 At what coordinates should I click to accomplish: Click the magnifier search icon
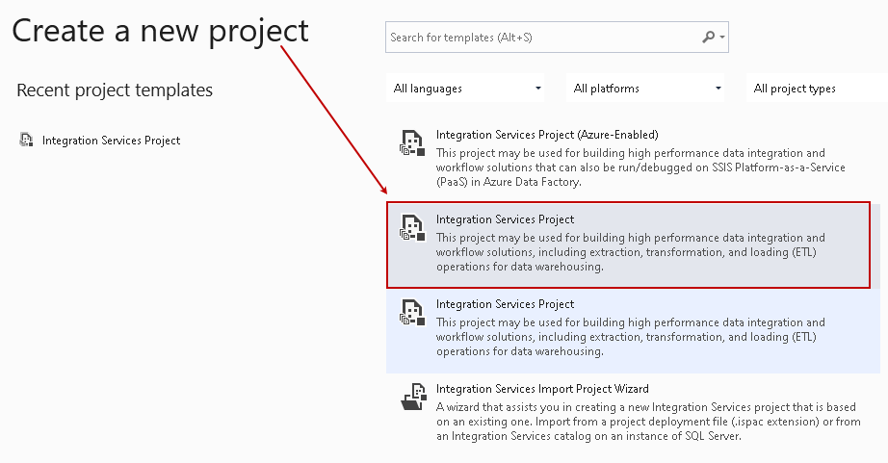(709, 38)
